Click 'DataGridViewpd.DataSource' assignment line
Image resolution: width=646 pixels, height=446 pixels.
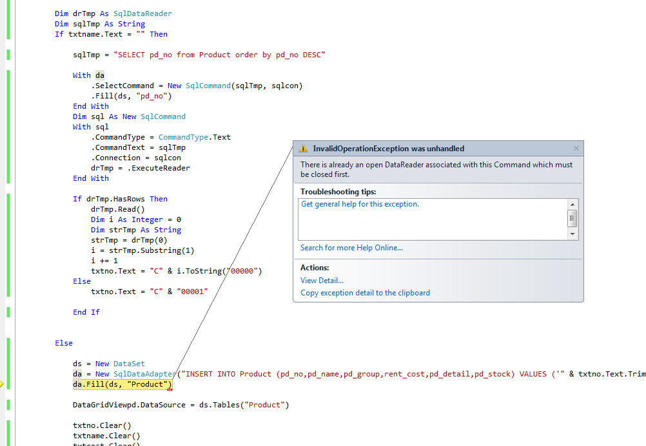click(x=181, y=405)
